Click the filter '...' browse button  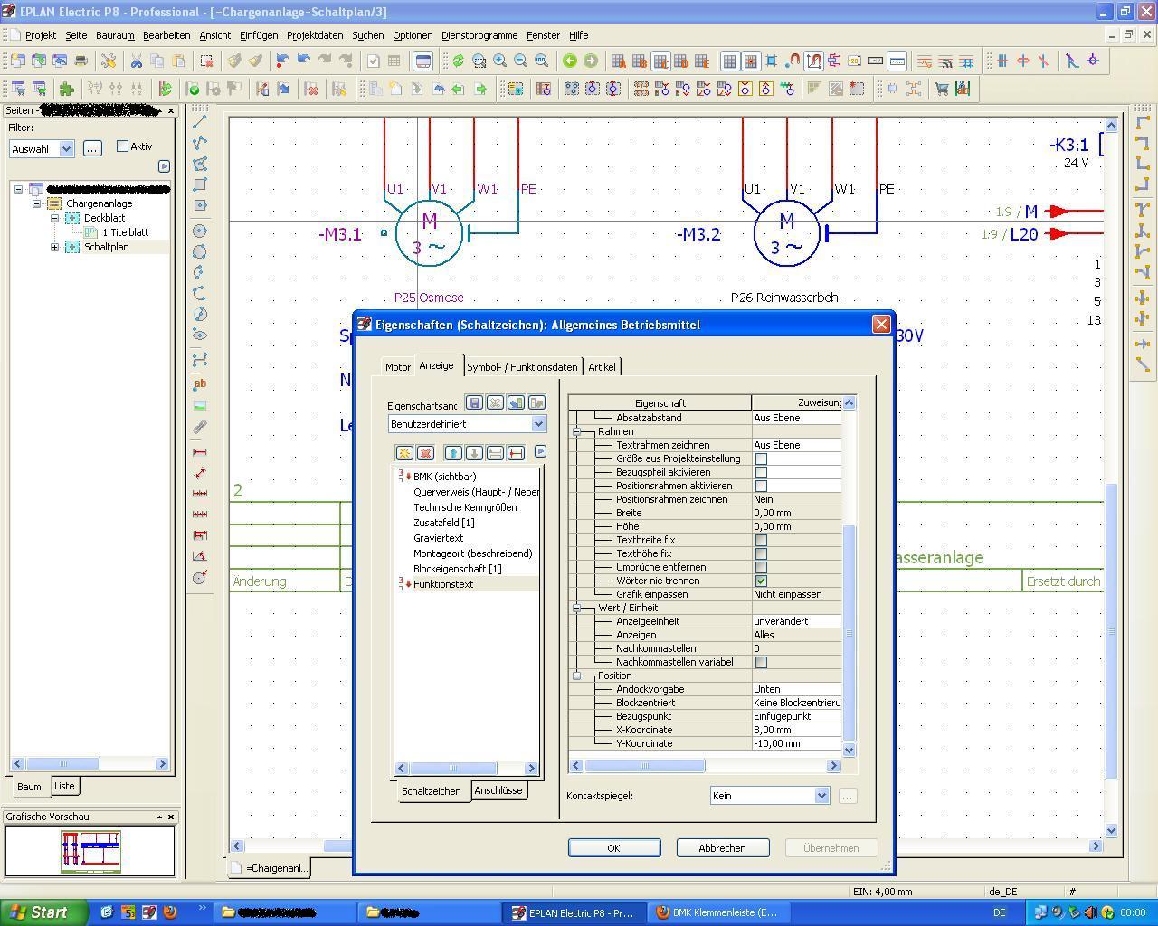(92, 148)
